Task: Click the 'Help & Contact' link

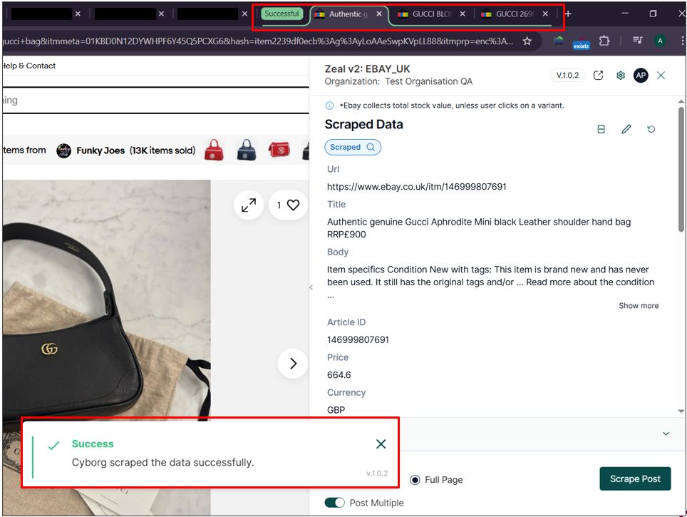Action: tap(29, 66)
